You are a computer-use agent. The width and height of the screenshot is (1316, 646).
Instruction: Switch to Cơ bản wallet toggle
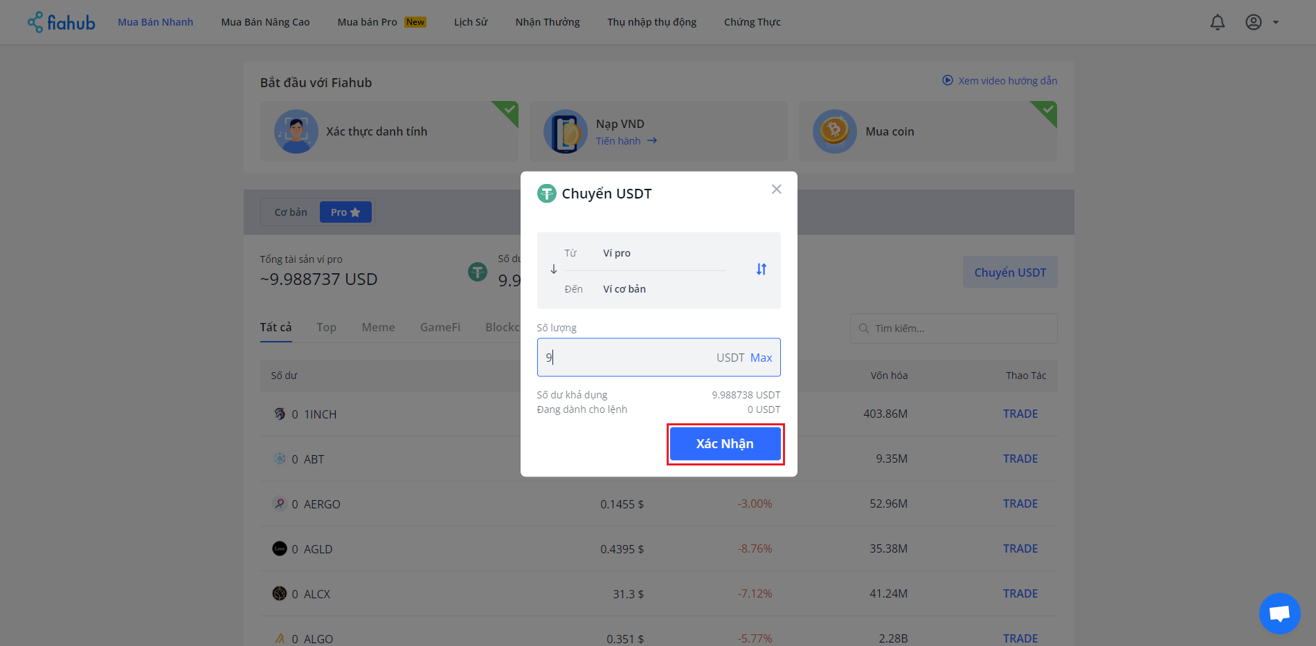tap(291, 212)
